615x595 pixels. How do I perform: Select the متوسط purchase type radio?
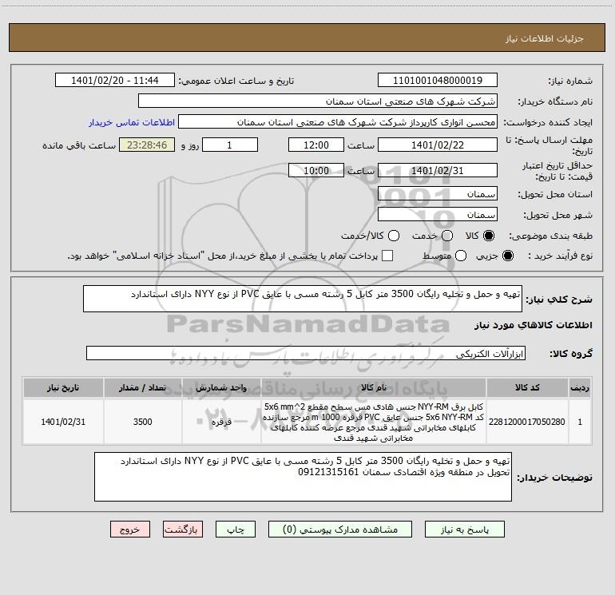(461, 256)
